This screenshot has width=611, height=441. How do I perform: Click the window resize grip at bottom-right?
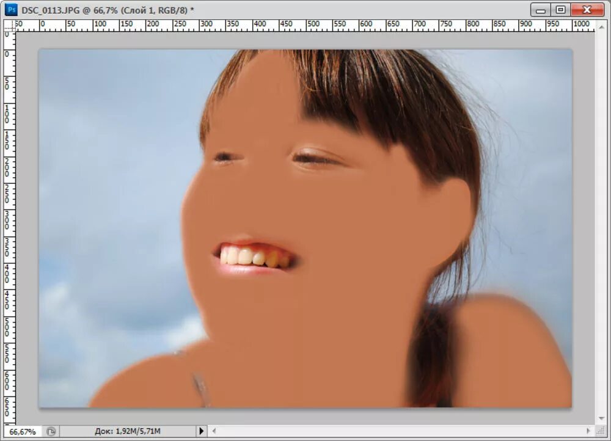coord(601,431)
